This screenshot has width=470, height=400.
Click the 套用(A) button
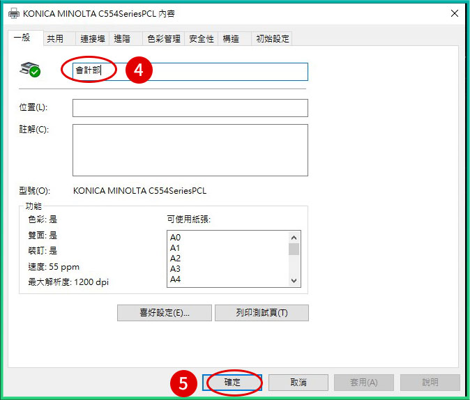[364, 383]
